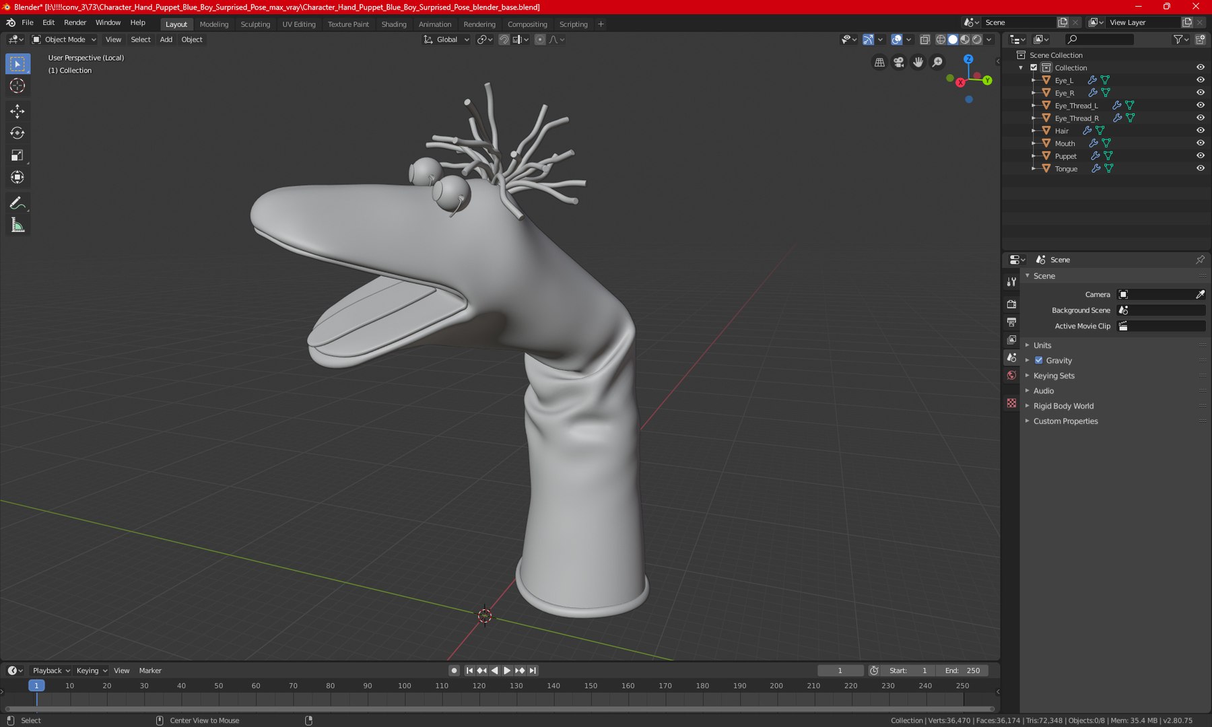Select the Annotate pencil tool
This screenshot has width=1212, height=727.
coord(18,203)
